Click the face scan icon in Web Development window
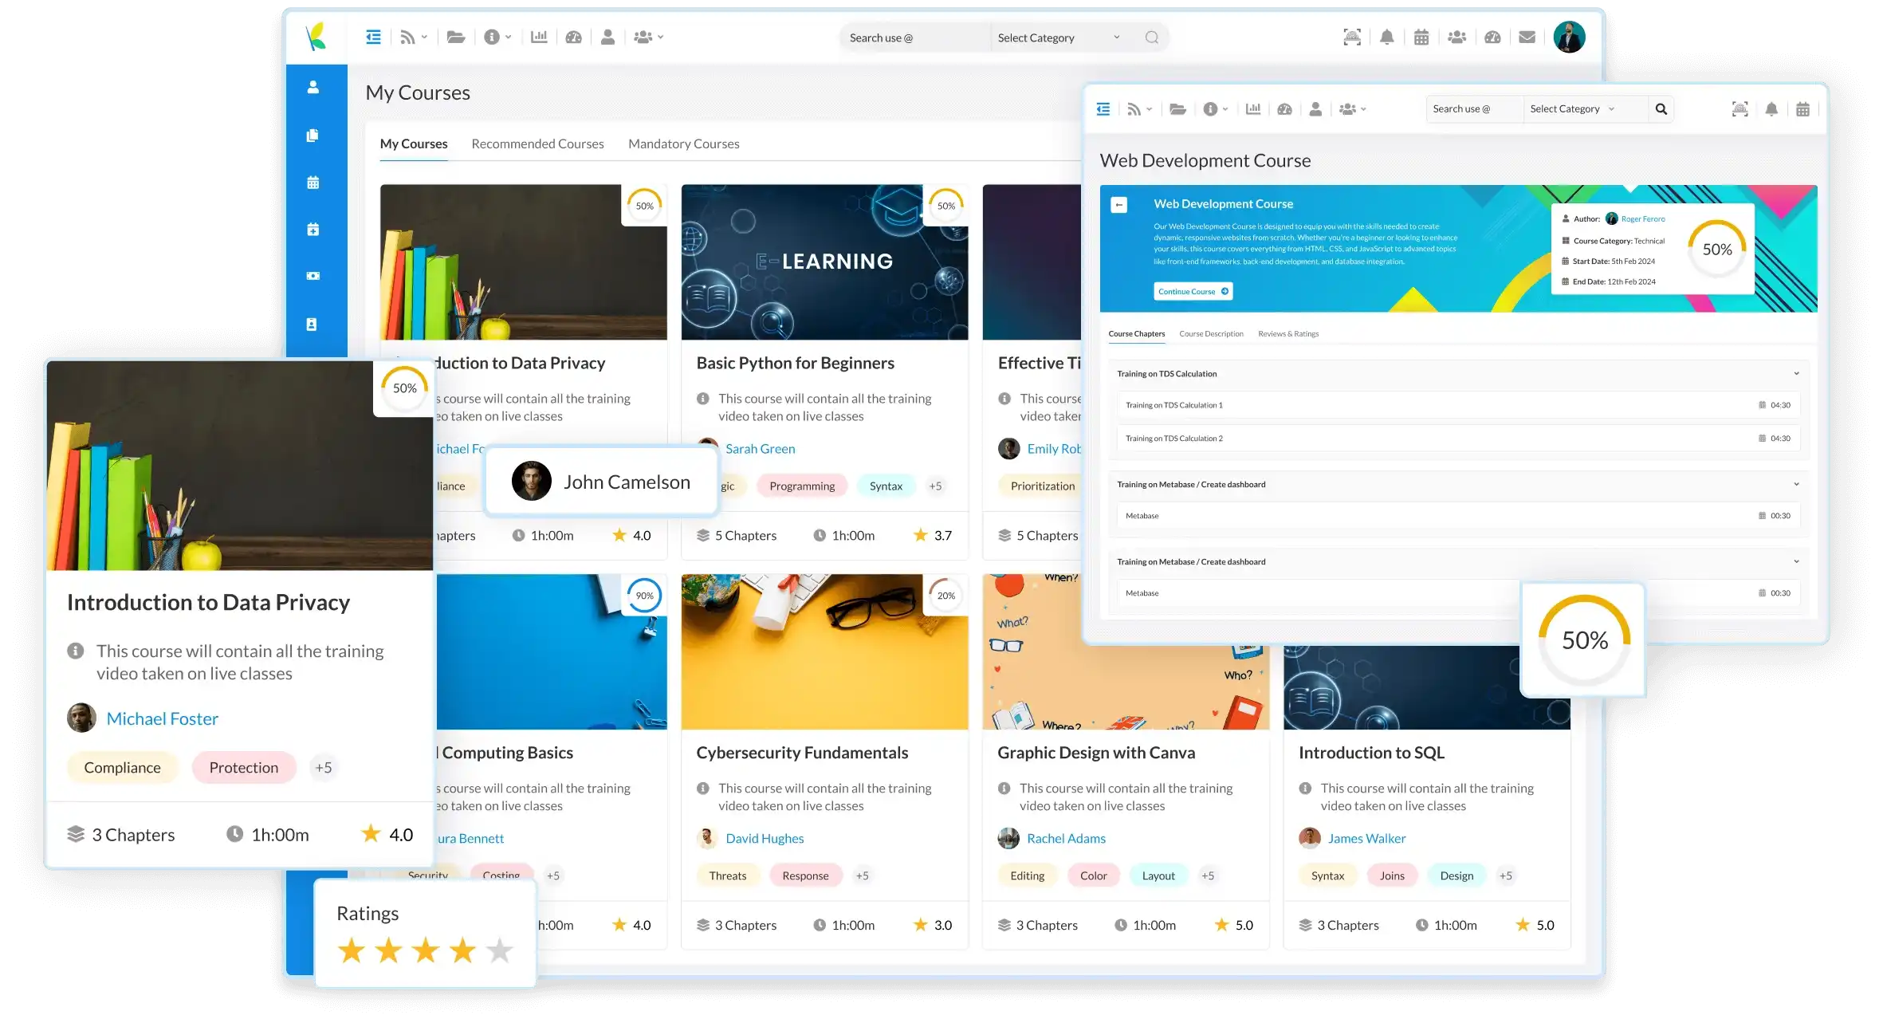The width and height of the screenshot is (1883, 1023). pos(1740,109)
